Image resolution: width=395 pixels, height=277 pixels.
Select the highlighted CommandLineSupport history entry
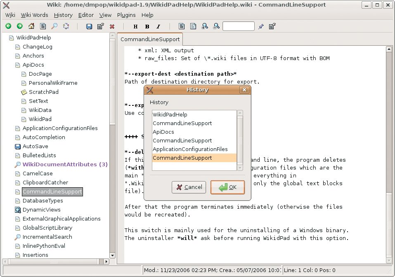(194, 158)
